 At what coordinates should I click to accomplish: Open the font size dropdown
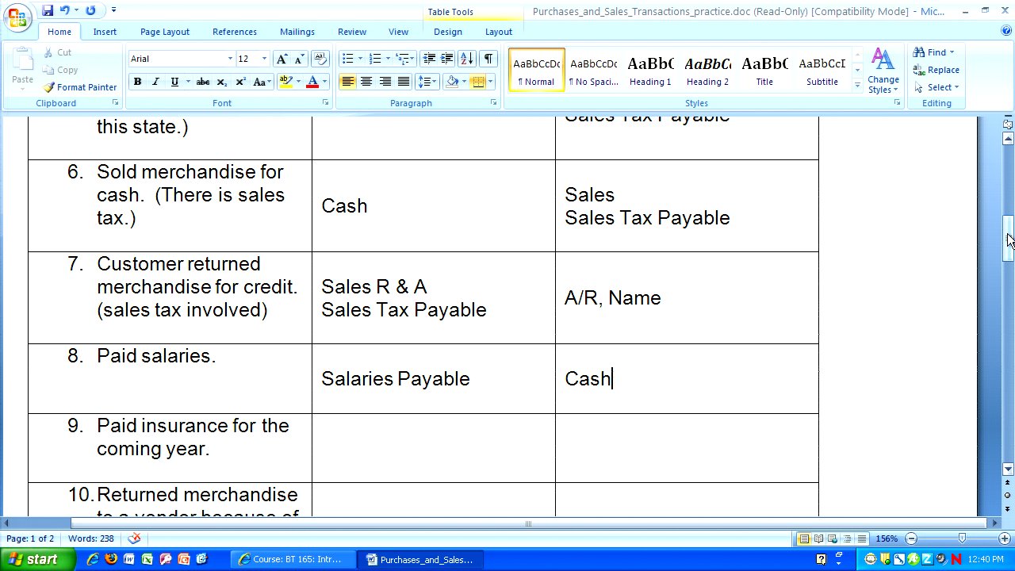coord(264,59)
